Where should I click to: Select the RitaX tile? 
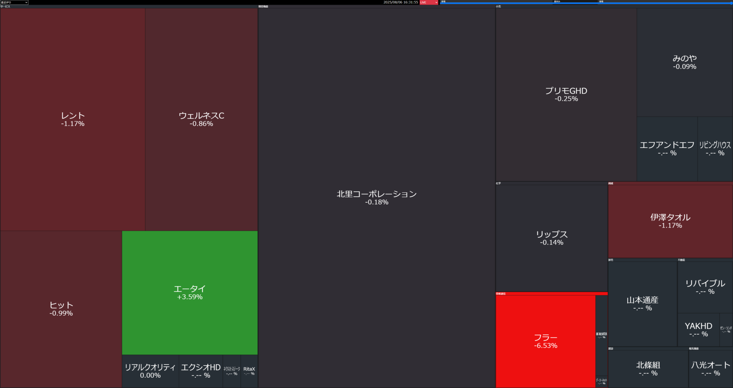249,371
